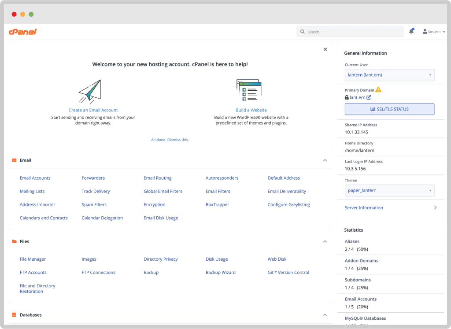
Task: Open Email Routing
Action: 158,178
